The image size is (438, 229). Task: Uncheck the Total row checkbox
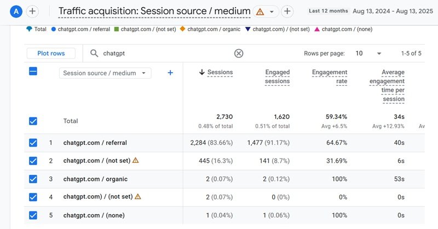tap(33, 121)
